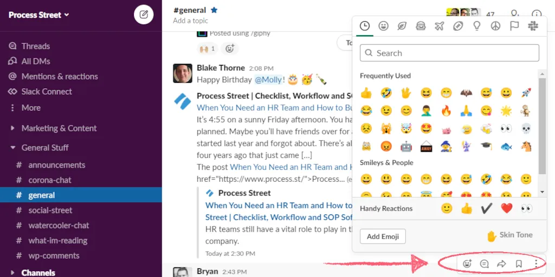Viewport: 555px width, 277px height.
Task: Select the Smileys & People emoji tab
Action: pyautogui.click(x=383, y=26)
